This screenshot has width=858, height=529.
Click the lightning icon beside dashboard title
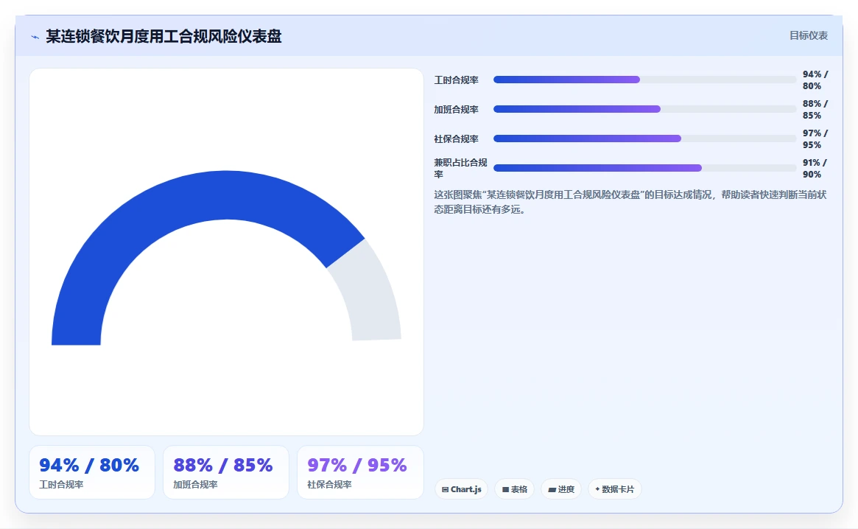tap(35, 38)
